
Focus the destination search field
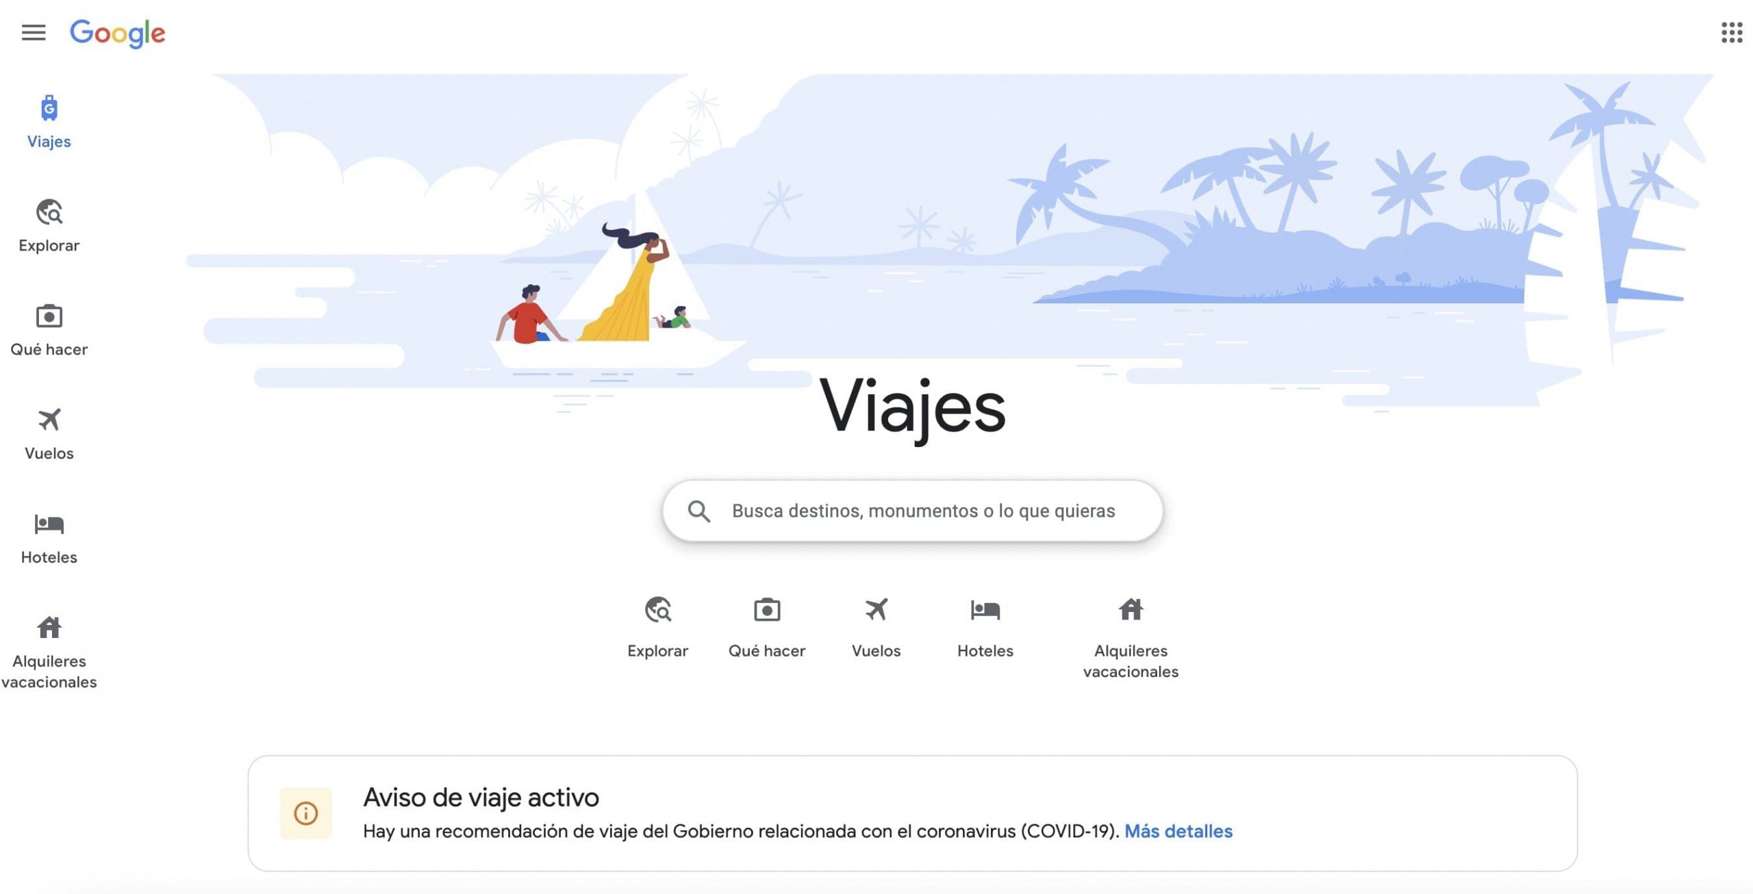(912, 511)
